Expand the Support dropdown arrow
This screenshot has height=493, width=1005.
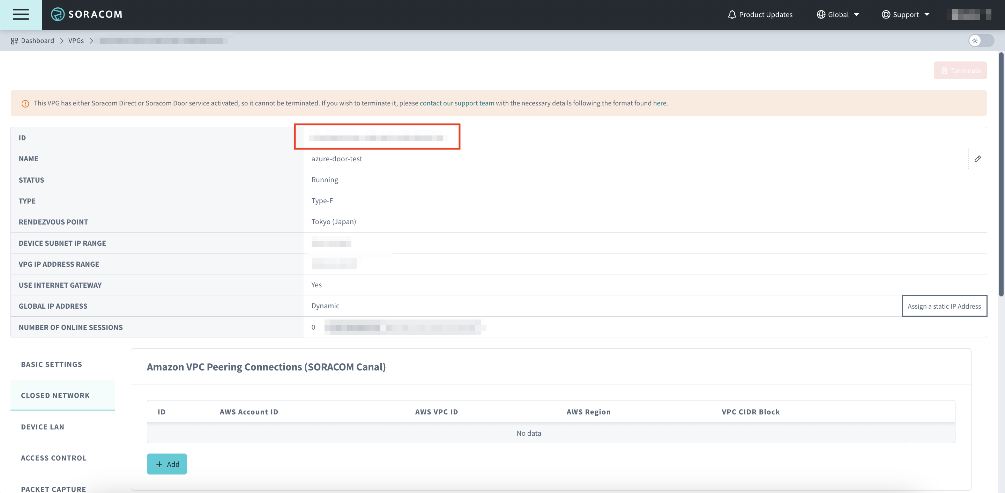(928, 14)
